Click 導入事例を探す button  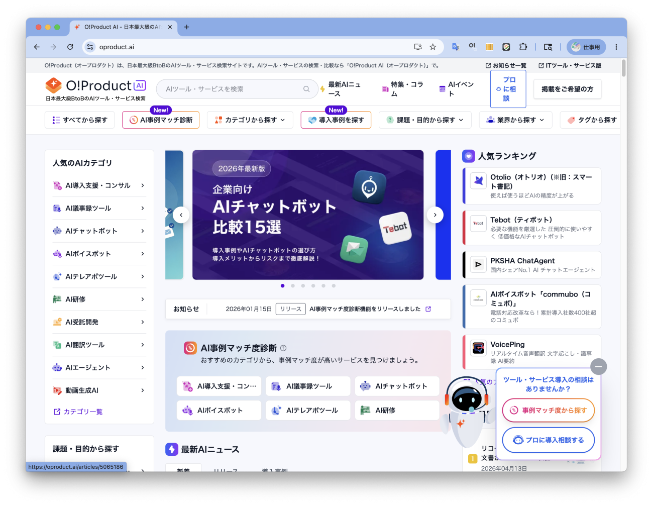click(336, 120)
